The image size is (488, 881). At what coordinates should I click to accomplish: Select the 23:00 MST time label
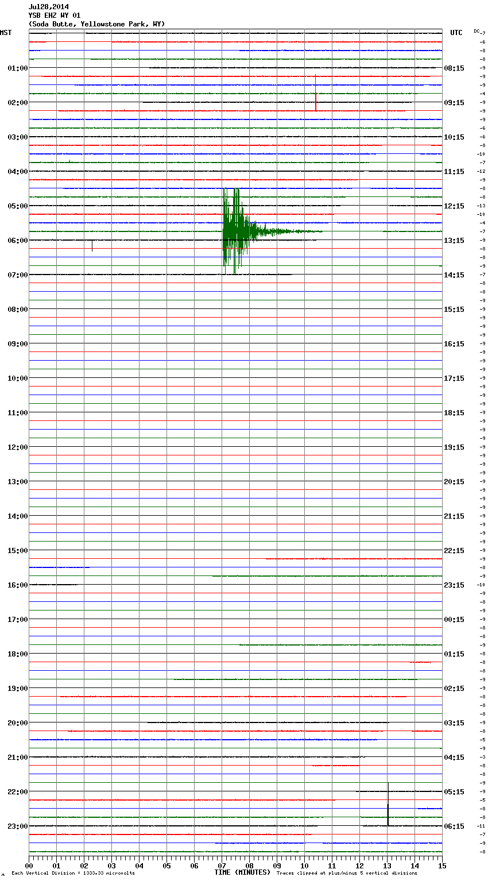18,826
